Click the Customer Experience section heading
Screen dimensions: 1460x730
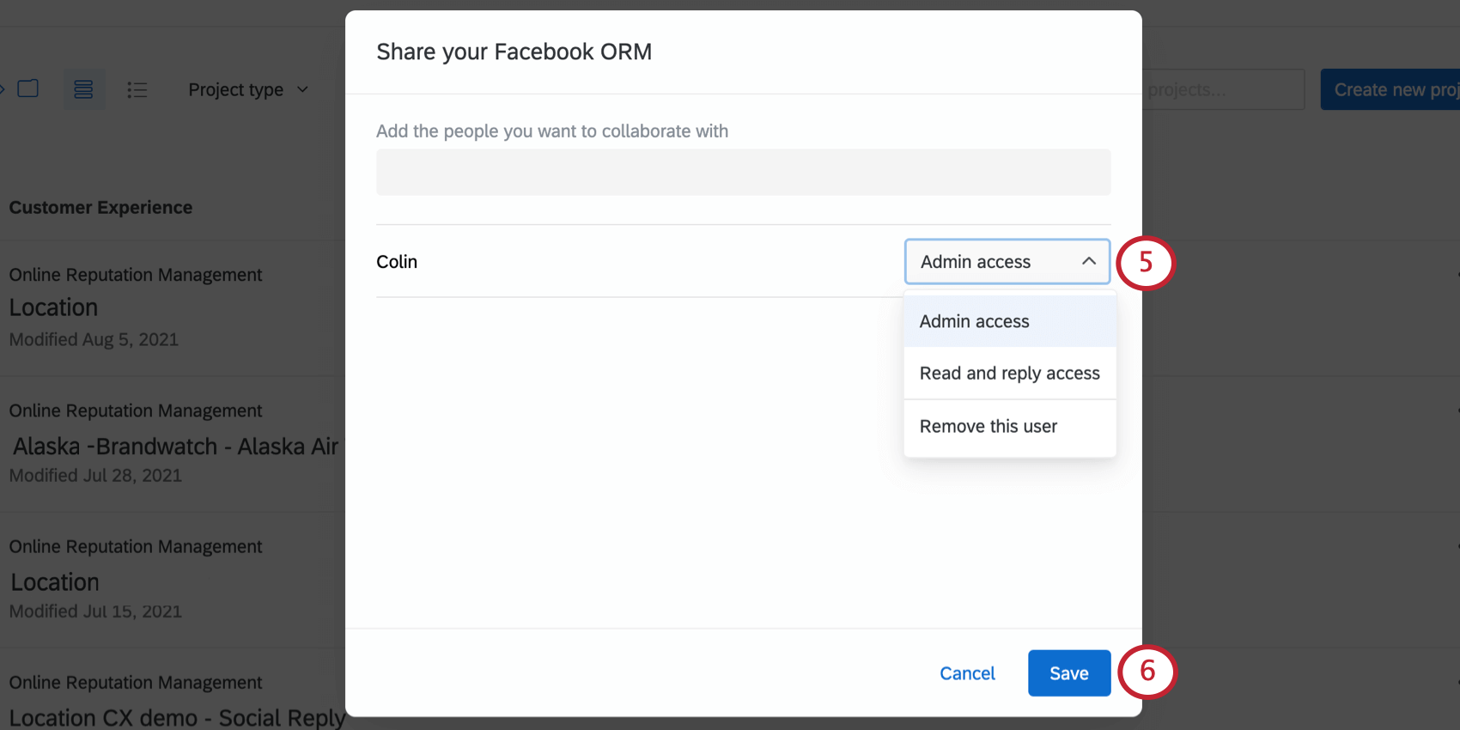click(100, 208)
